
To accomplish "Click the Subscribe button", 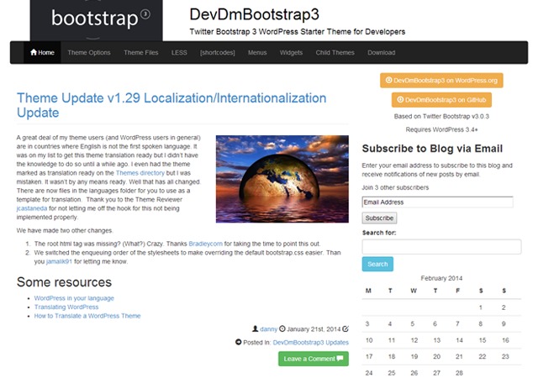I will click(379, 218).
